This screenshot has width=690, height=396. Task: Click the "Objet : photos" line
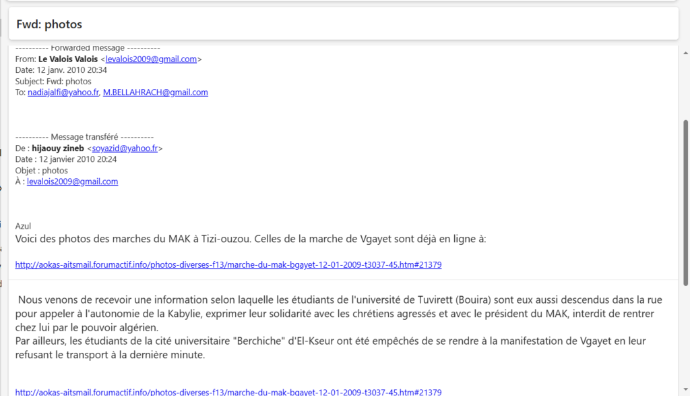click(41, 171)
